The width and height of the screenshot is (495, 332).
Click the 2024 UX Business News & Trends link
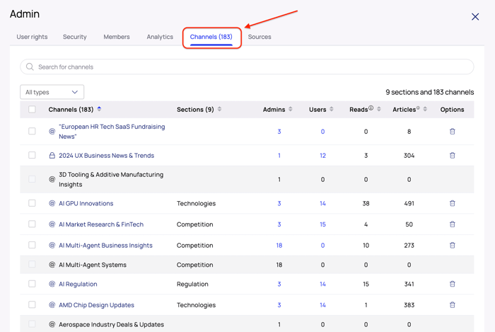tap(106, 156)
